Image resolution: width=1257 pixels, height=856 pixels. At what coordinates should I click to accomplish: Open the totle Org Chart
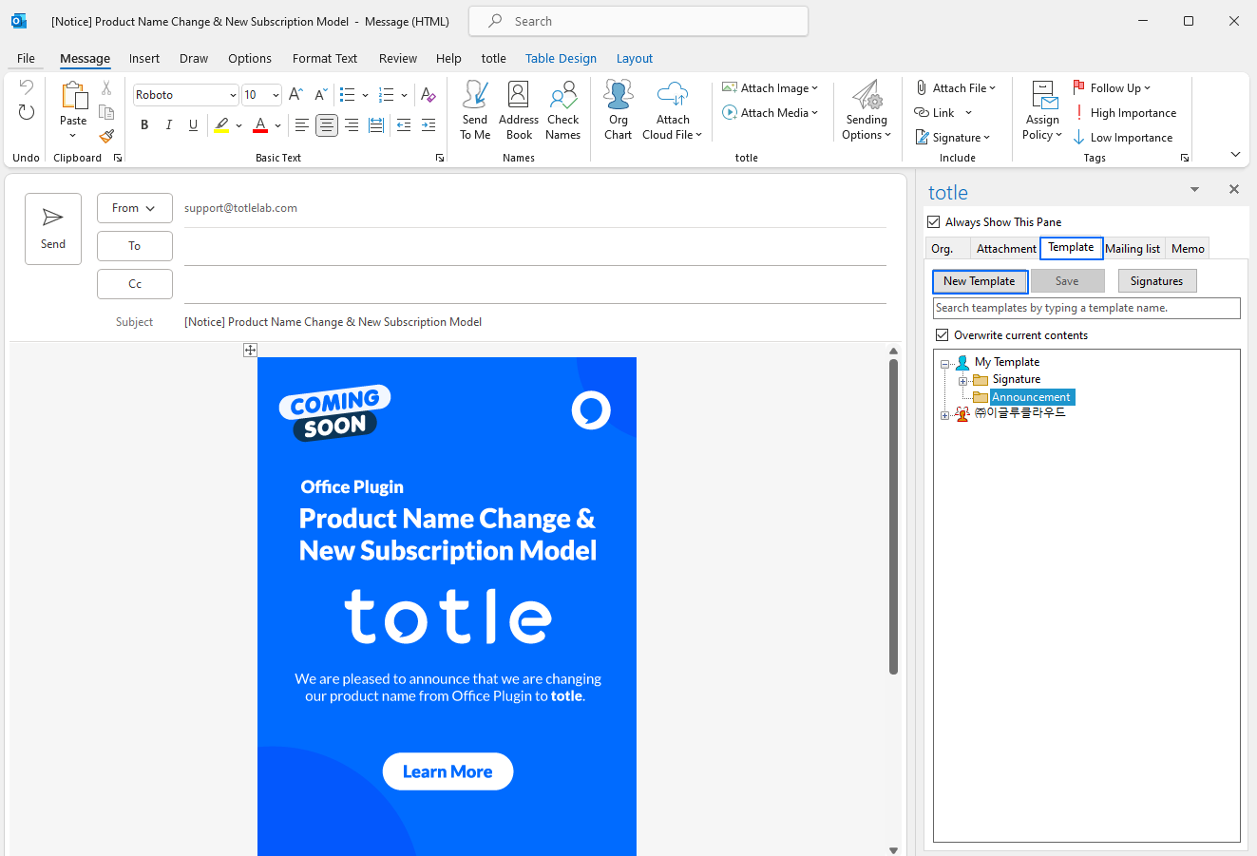[x=619, y=110]
